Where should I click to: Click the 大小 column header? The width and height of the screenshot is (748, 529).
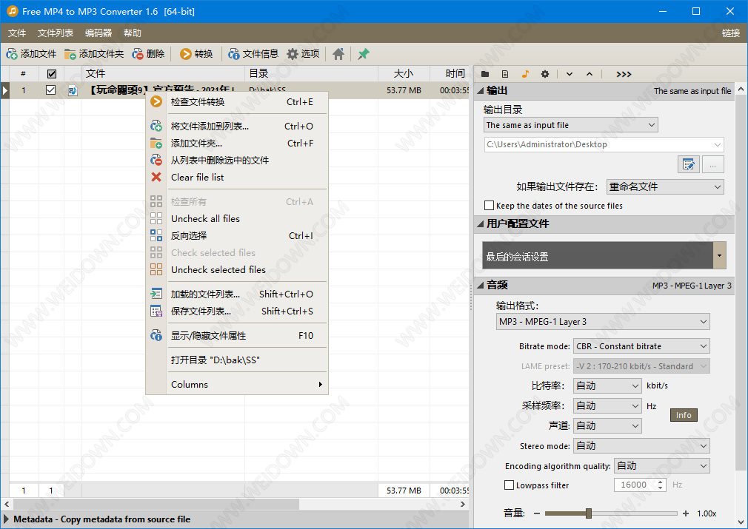pyautogui.click(x=404, y=74)
